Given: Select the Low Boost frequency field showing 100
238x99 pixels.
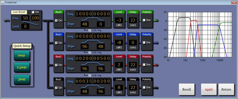Looking at the screenshot, I should 35,18.
